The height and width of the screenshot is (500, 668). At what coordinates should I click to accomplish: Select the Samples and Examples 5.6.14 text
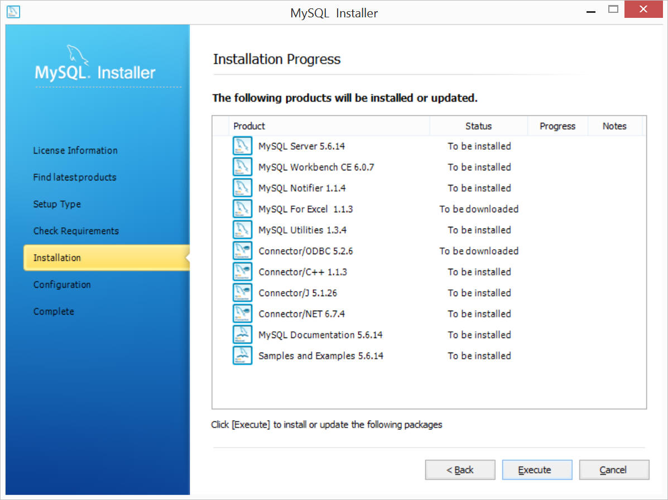(321, 356)
